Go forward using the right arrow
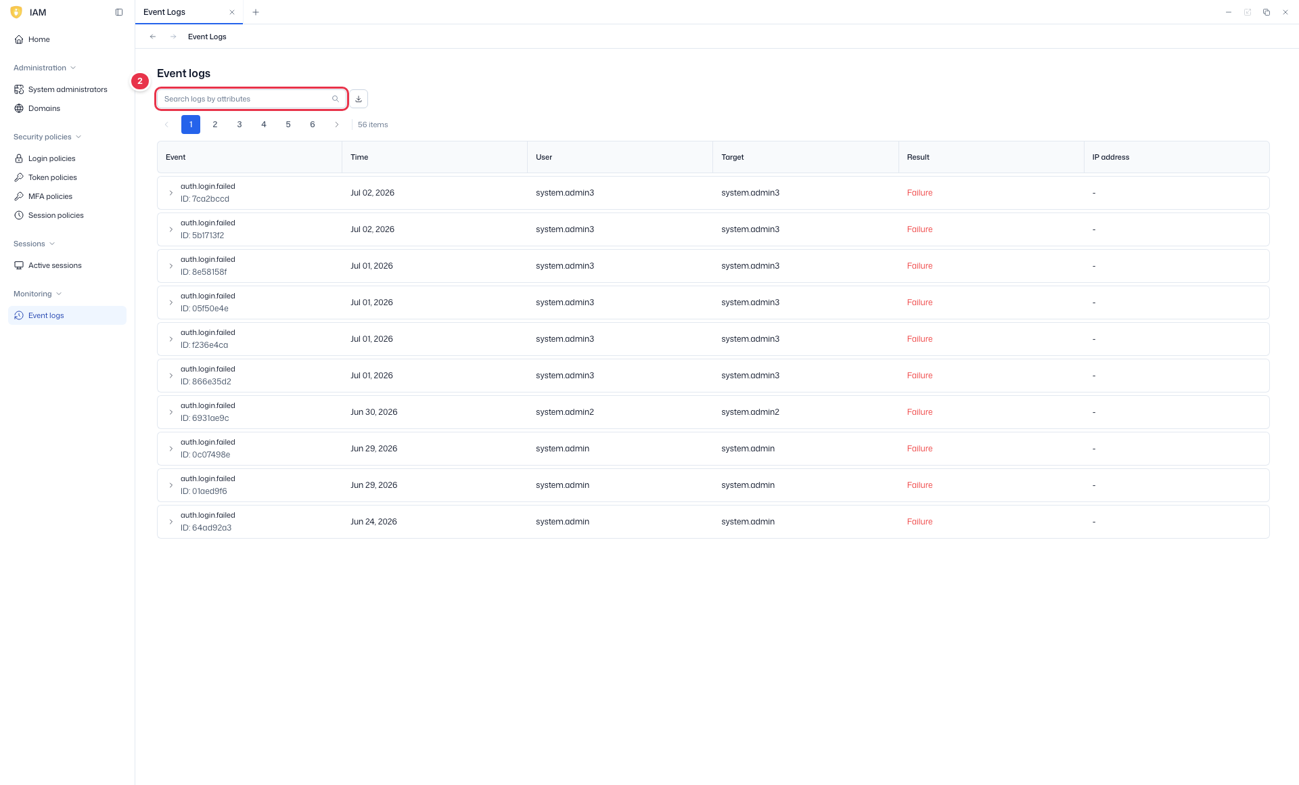 click(173, 37)
